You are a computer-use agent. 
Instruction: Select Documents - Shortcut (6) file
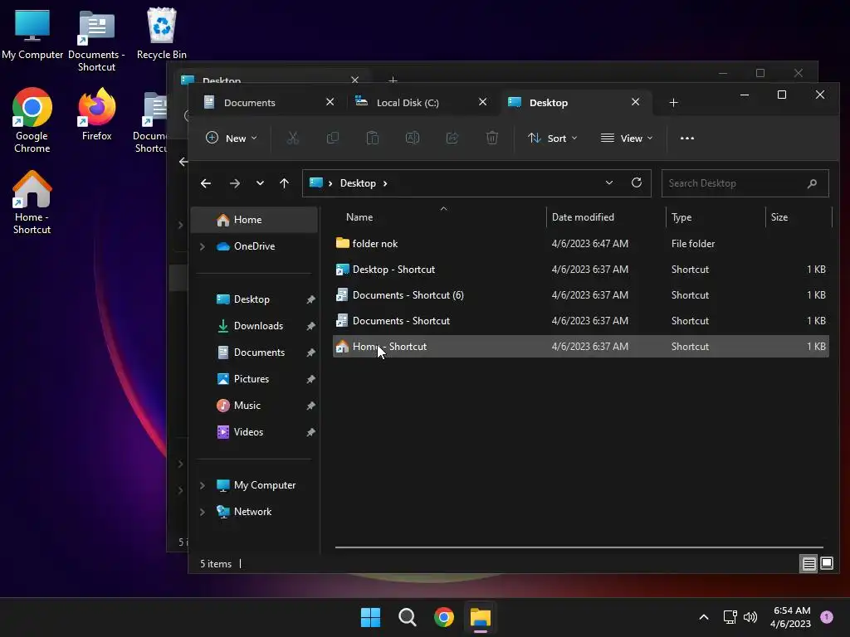580,295
